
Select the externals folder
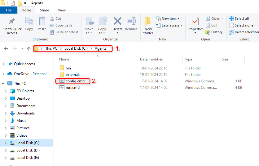tap(73, 75)
